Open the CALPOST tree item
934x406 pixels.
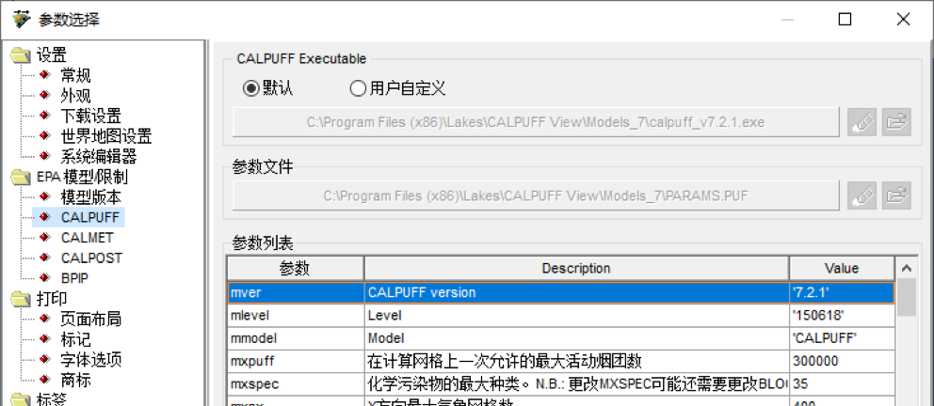point(91,258)
